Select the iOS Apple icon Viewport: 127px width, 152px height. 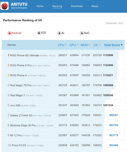(39, 33)
